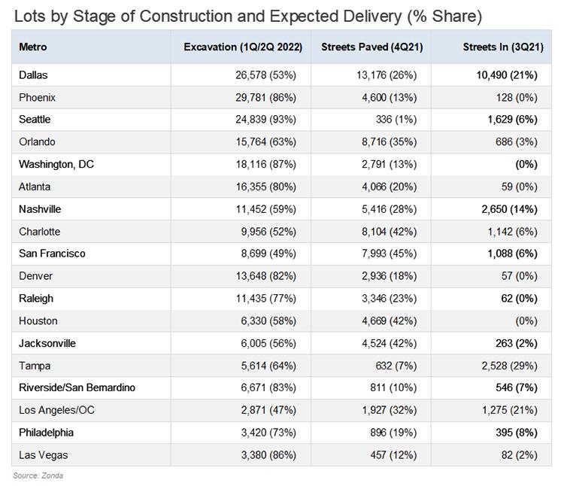Select the Riverside/San Bernardino metro name
Image resolution: width=564 pixels, height=486 pixels.
[x=78, y=388]
